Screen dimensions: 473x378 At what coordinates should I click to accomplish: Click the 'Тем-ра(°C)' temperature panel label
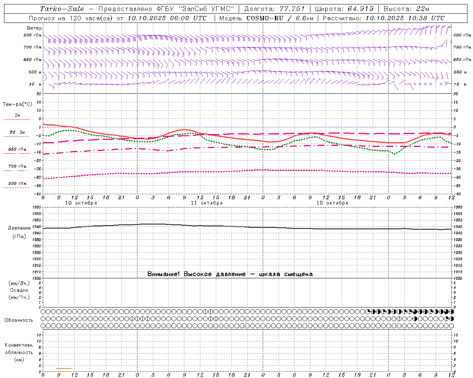click(17, 104)
